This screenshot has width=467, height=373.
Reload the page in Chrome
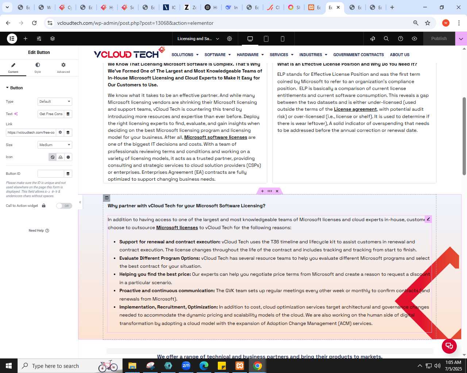pyautogui.click(x=34, y=23)
